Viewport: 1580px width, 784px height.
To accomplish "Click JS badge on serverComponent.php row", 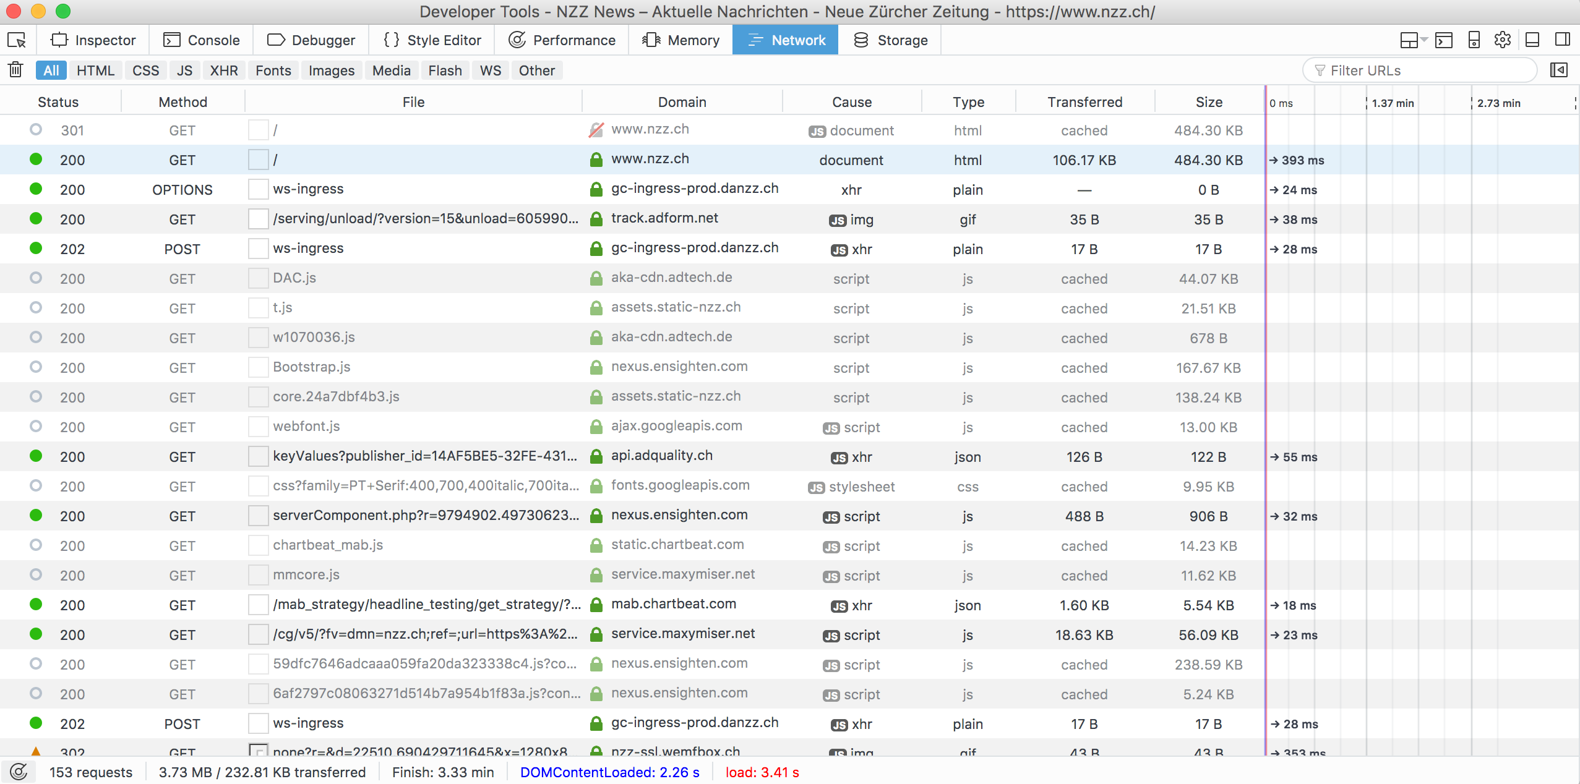I will click(831, 517).
